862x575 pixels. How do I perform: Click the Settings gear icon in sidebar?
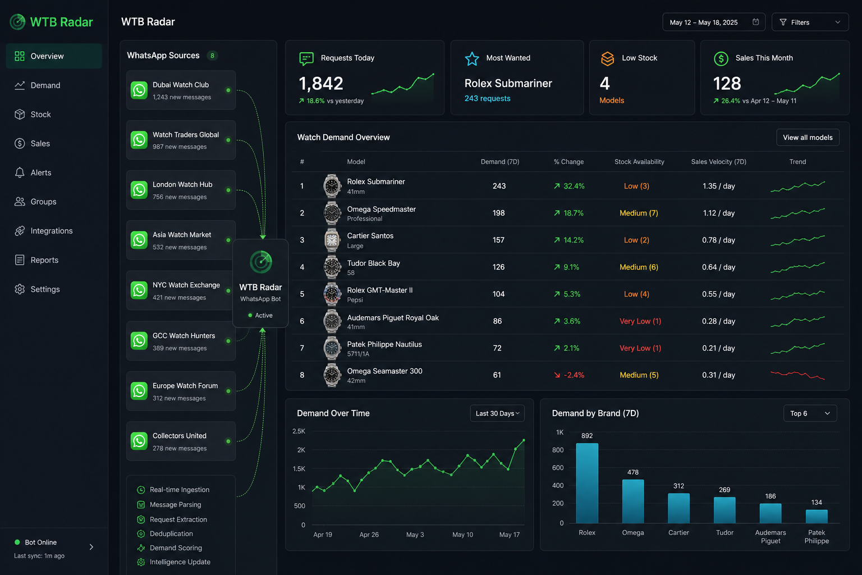(20, 289)
